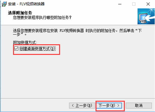This screenshot has width=155, height=112.
Task: Uncheck the 创建桌面快捷方式 checkbox box
Action: click(16, 48)
